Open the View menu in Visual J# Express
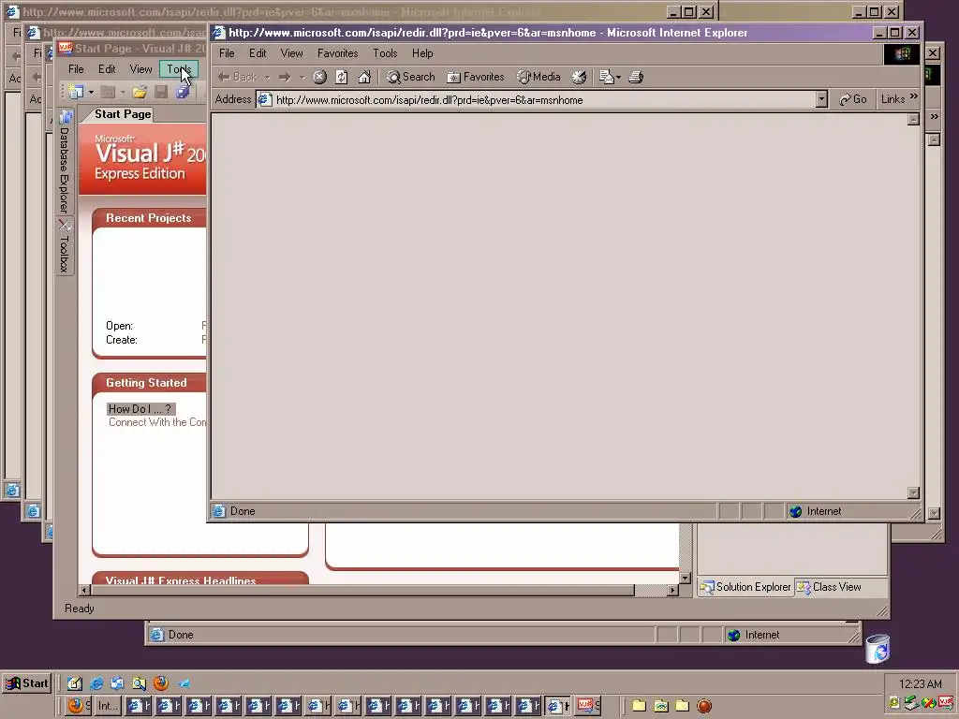 140,69
